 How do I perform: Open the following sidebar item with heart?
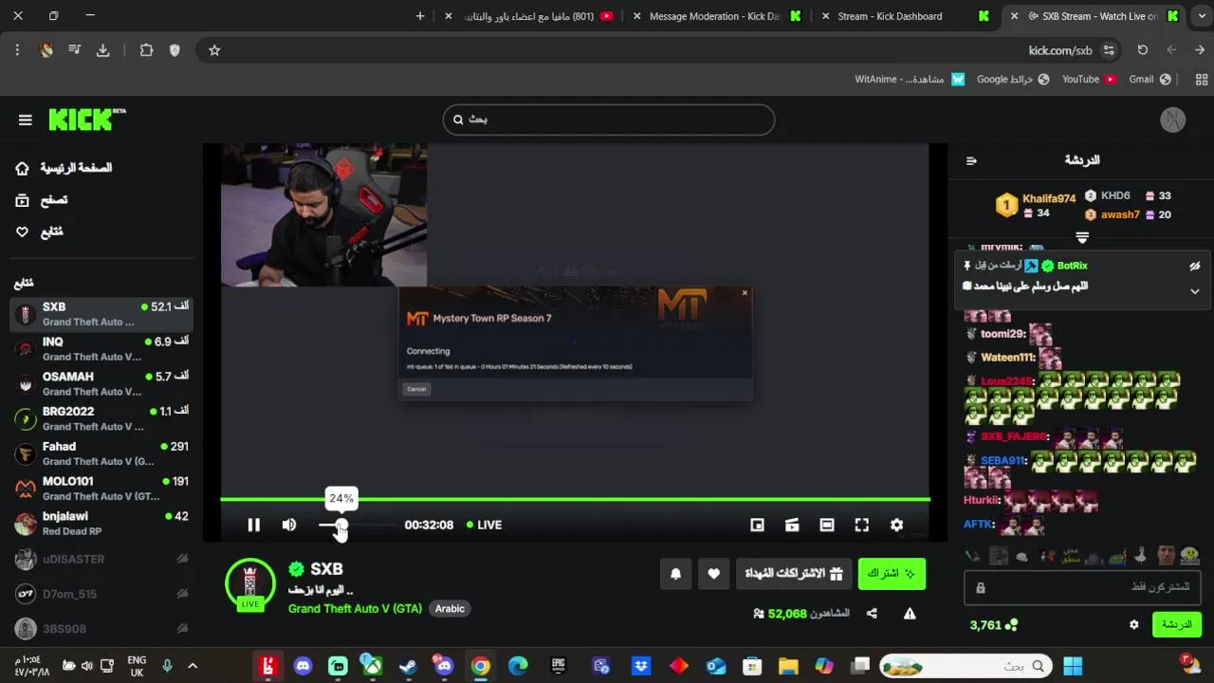[40, 231]
